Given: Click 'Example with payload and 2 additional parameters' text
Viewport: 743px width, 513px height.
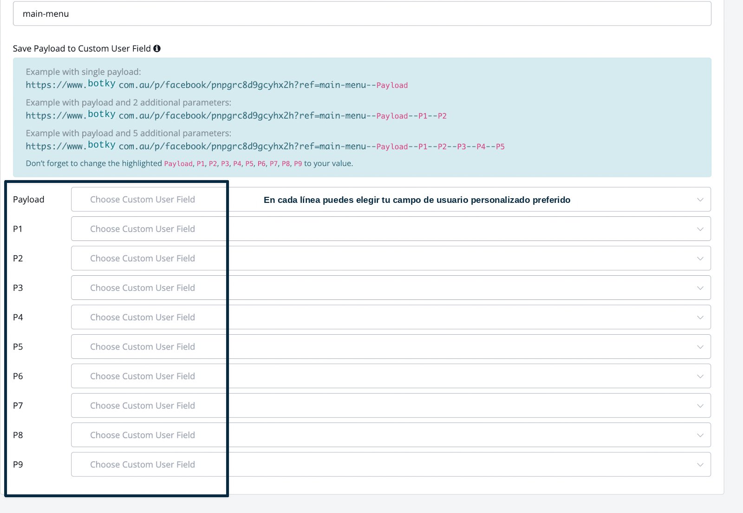Looking at the screenshot, I should click(x=128, y=102).
